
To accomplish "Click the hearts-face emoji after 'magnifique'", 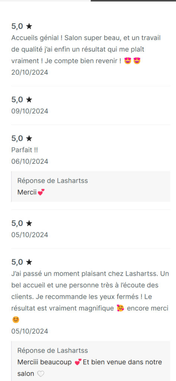I will pyautogui.click(x=120, y=308).
